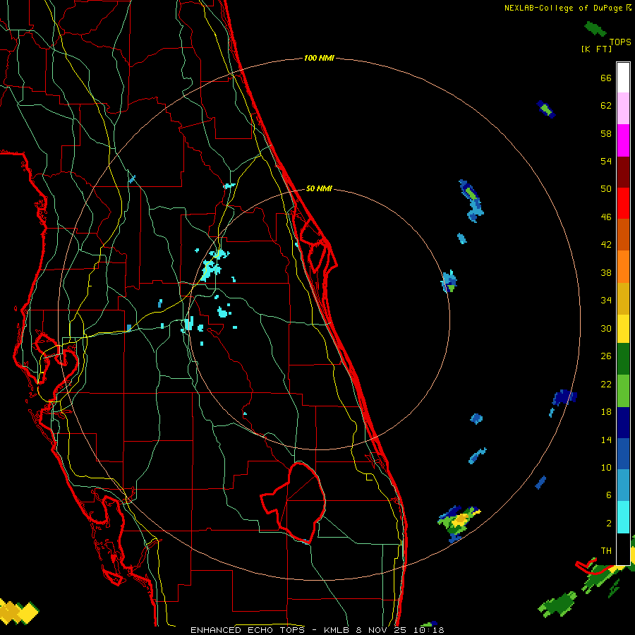Click the yellow diamond echoes at the bottom-left corner
Image resolution: width=635 pixels, height=635 pixels.
pyautogui.click(x=18, y=612)
